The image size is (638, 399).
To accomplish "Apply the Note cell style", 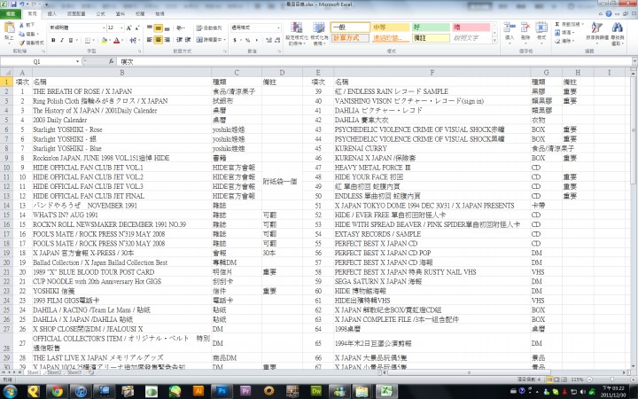I will 431,38.
